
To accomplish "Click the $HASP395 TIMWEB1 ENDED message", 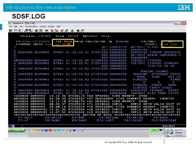I will [155, 90].
